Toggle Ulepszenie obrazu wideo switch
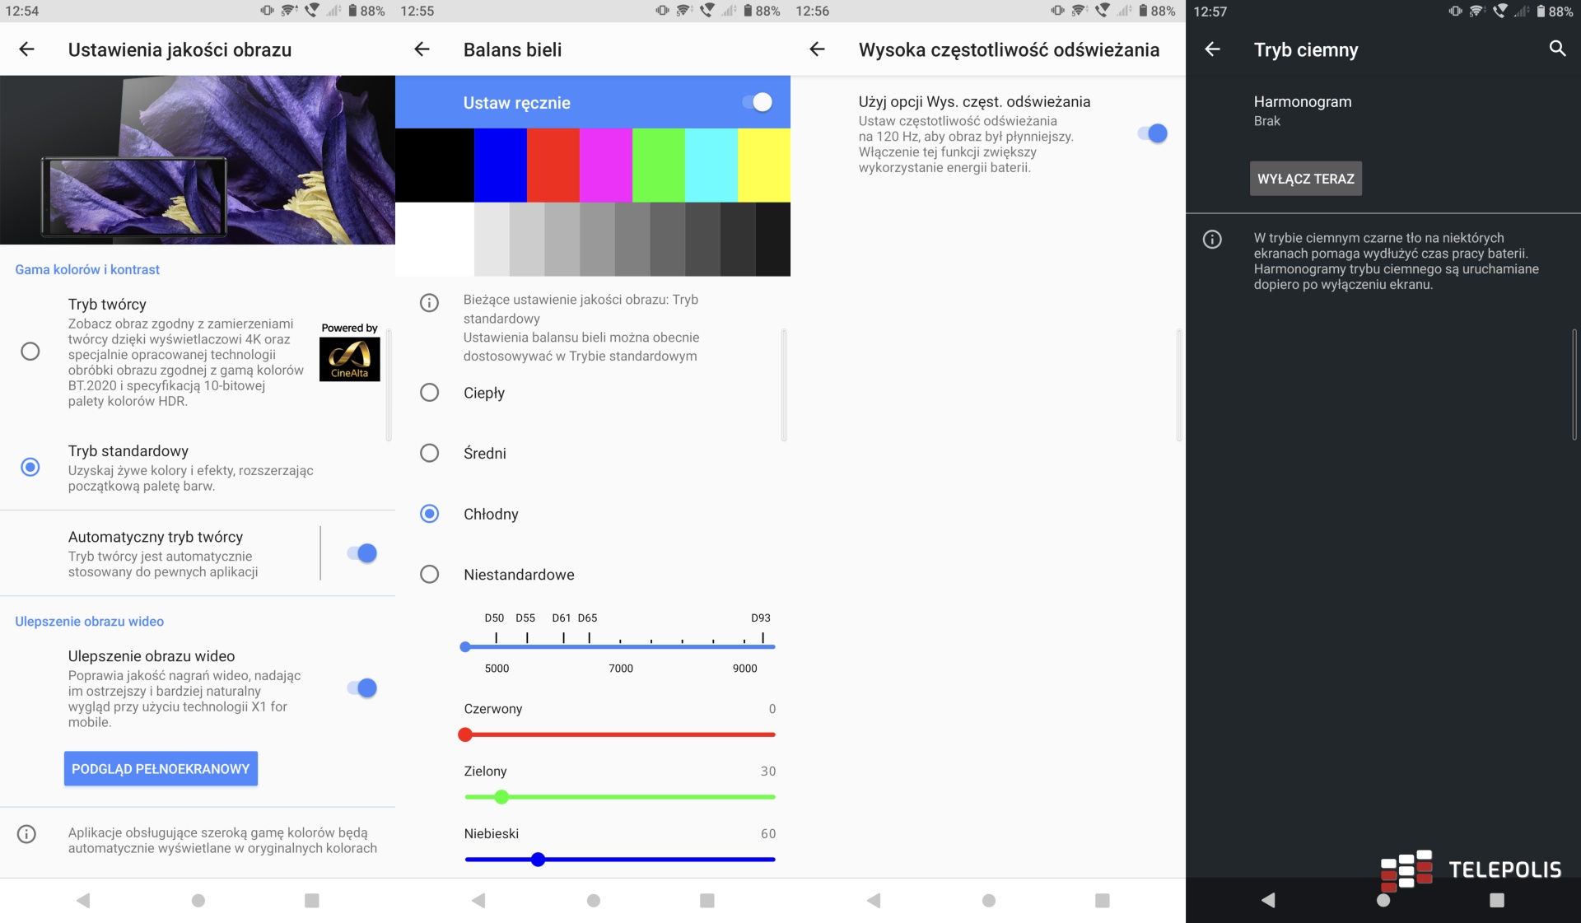The height and width of the screenshot is (923, 1581). point(361,688)
